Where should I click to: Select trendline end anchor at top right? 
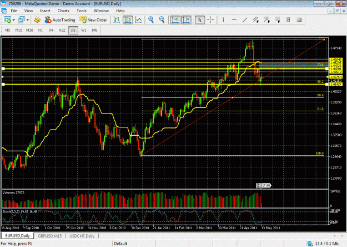324,39
